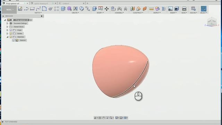Open the CREATE menu dropdown
Viewport: 222px width, 125px height.
(75, 13)
